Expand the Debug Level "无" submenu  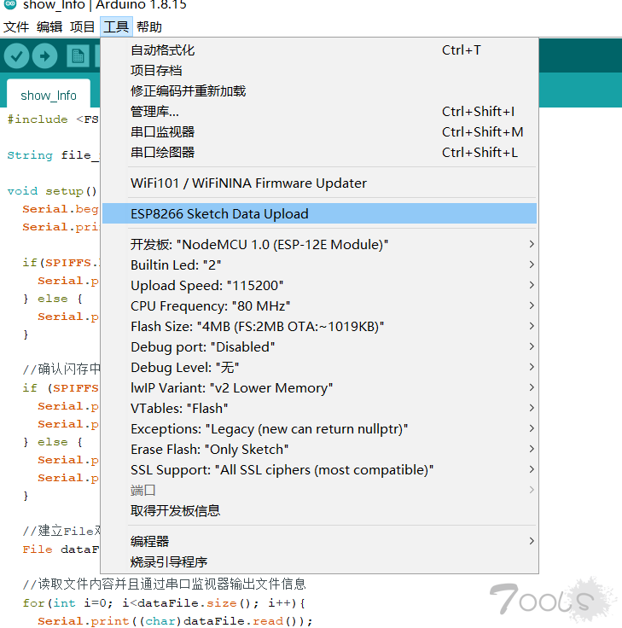point(319,367)
